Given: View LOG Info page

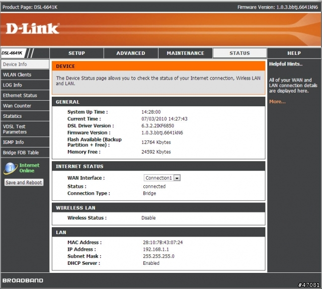Looking at the screenshot, I should tap(25, 85).
